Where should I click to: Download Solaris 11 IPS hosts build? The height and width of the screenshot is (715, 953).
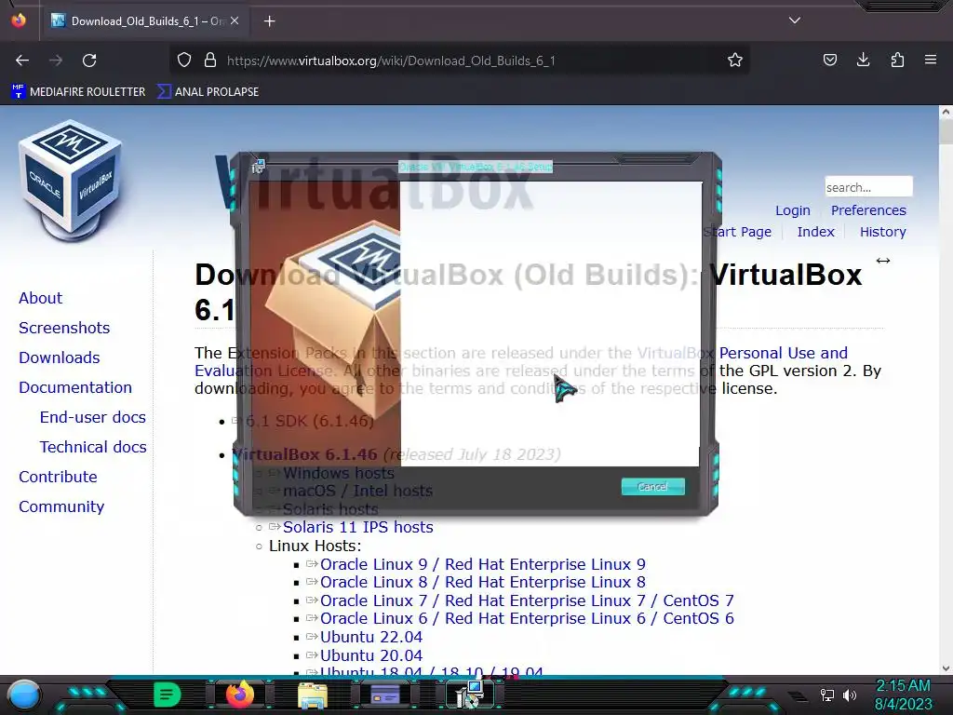(358, 527)
